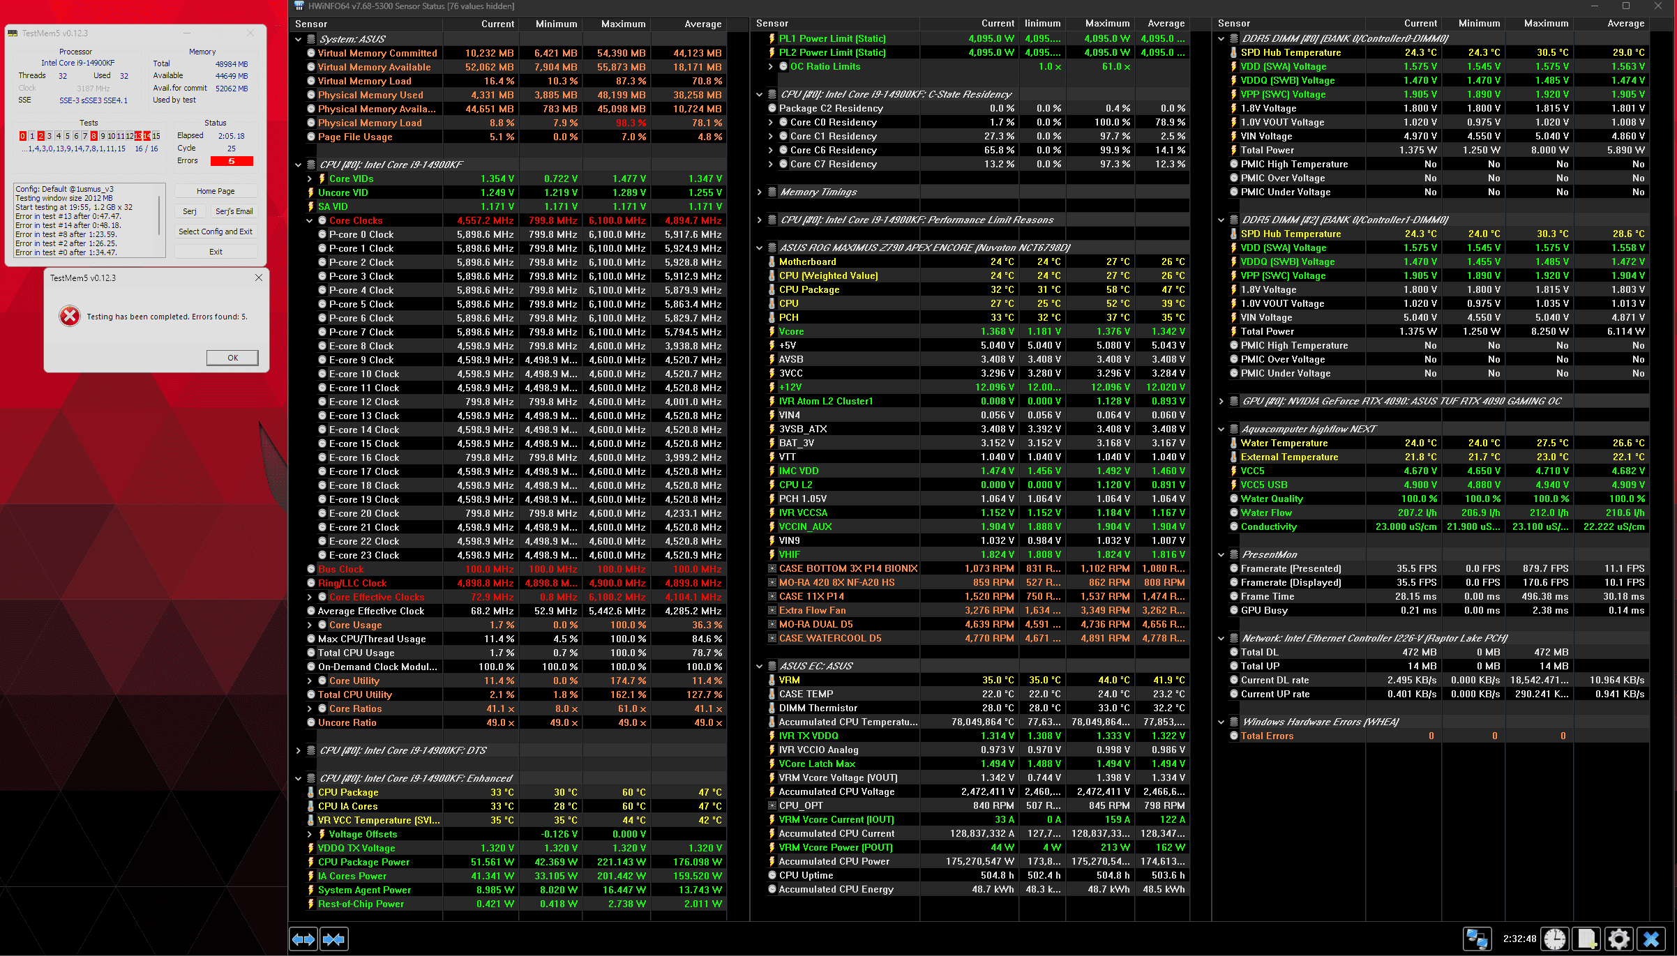The width and height of the screenshot is (1677, 956).
Task: Click the icon beside Framerate (Presented)
Action: (1233, 568)
